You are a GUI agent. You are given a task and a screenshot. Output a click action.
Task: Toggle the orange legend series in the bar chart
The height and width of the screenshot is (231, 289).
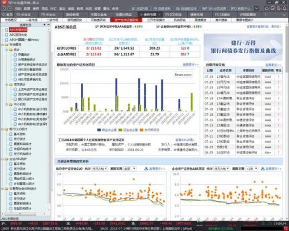point(150,130)
